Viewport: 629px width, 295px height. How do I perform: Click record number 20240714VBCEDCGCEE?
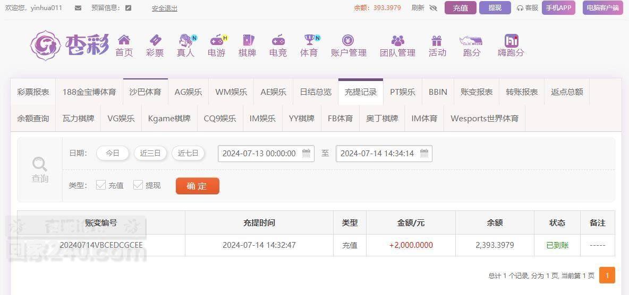[x=101, y=245]
